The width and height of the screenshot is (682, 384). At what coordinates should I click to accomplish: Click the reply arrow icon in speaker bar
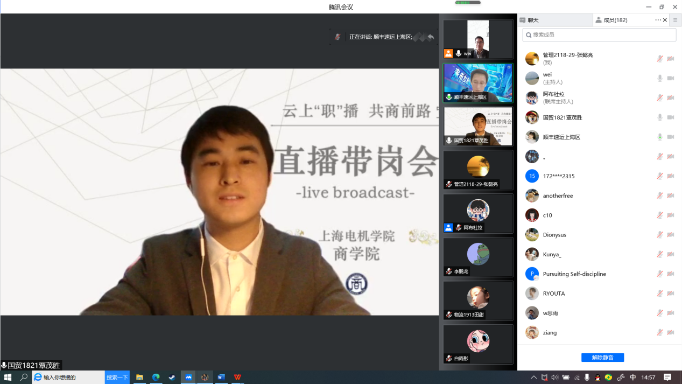pos(431,37)
